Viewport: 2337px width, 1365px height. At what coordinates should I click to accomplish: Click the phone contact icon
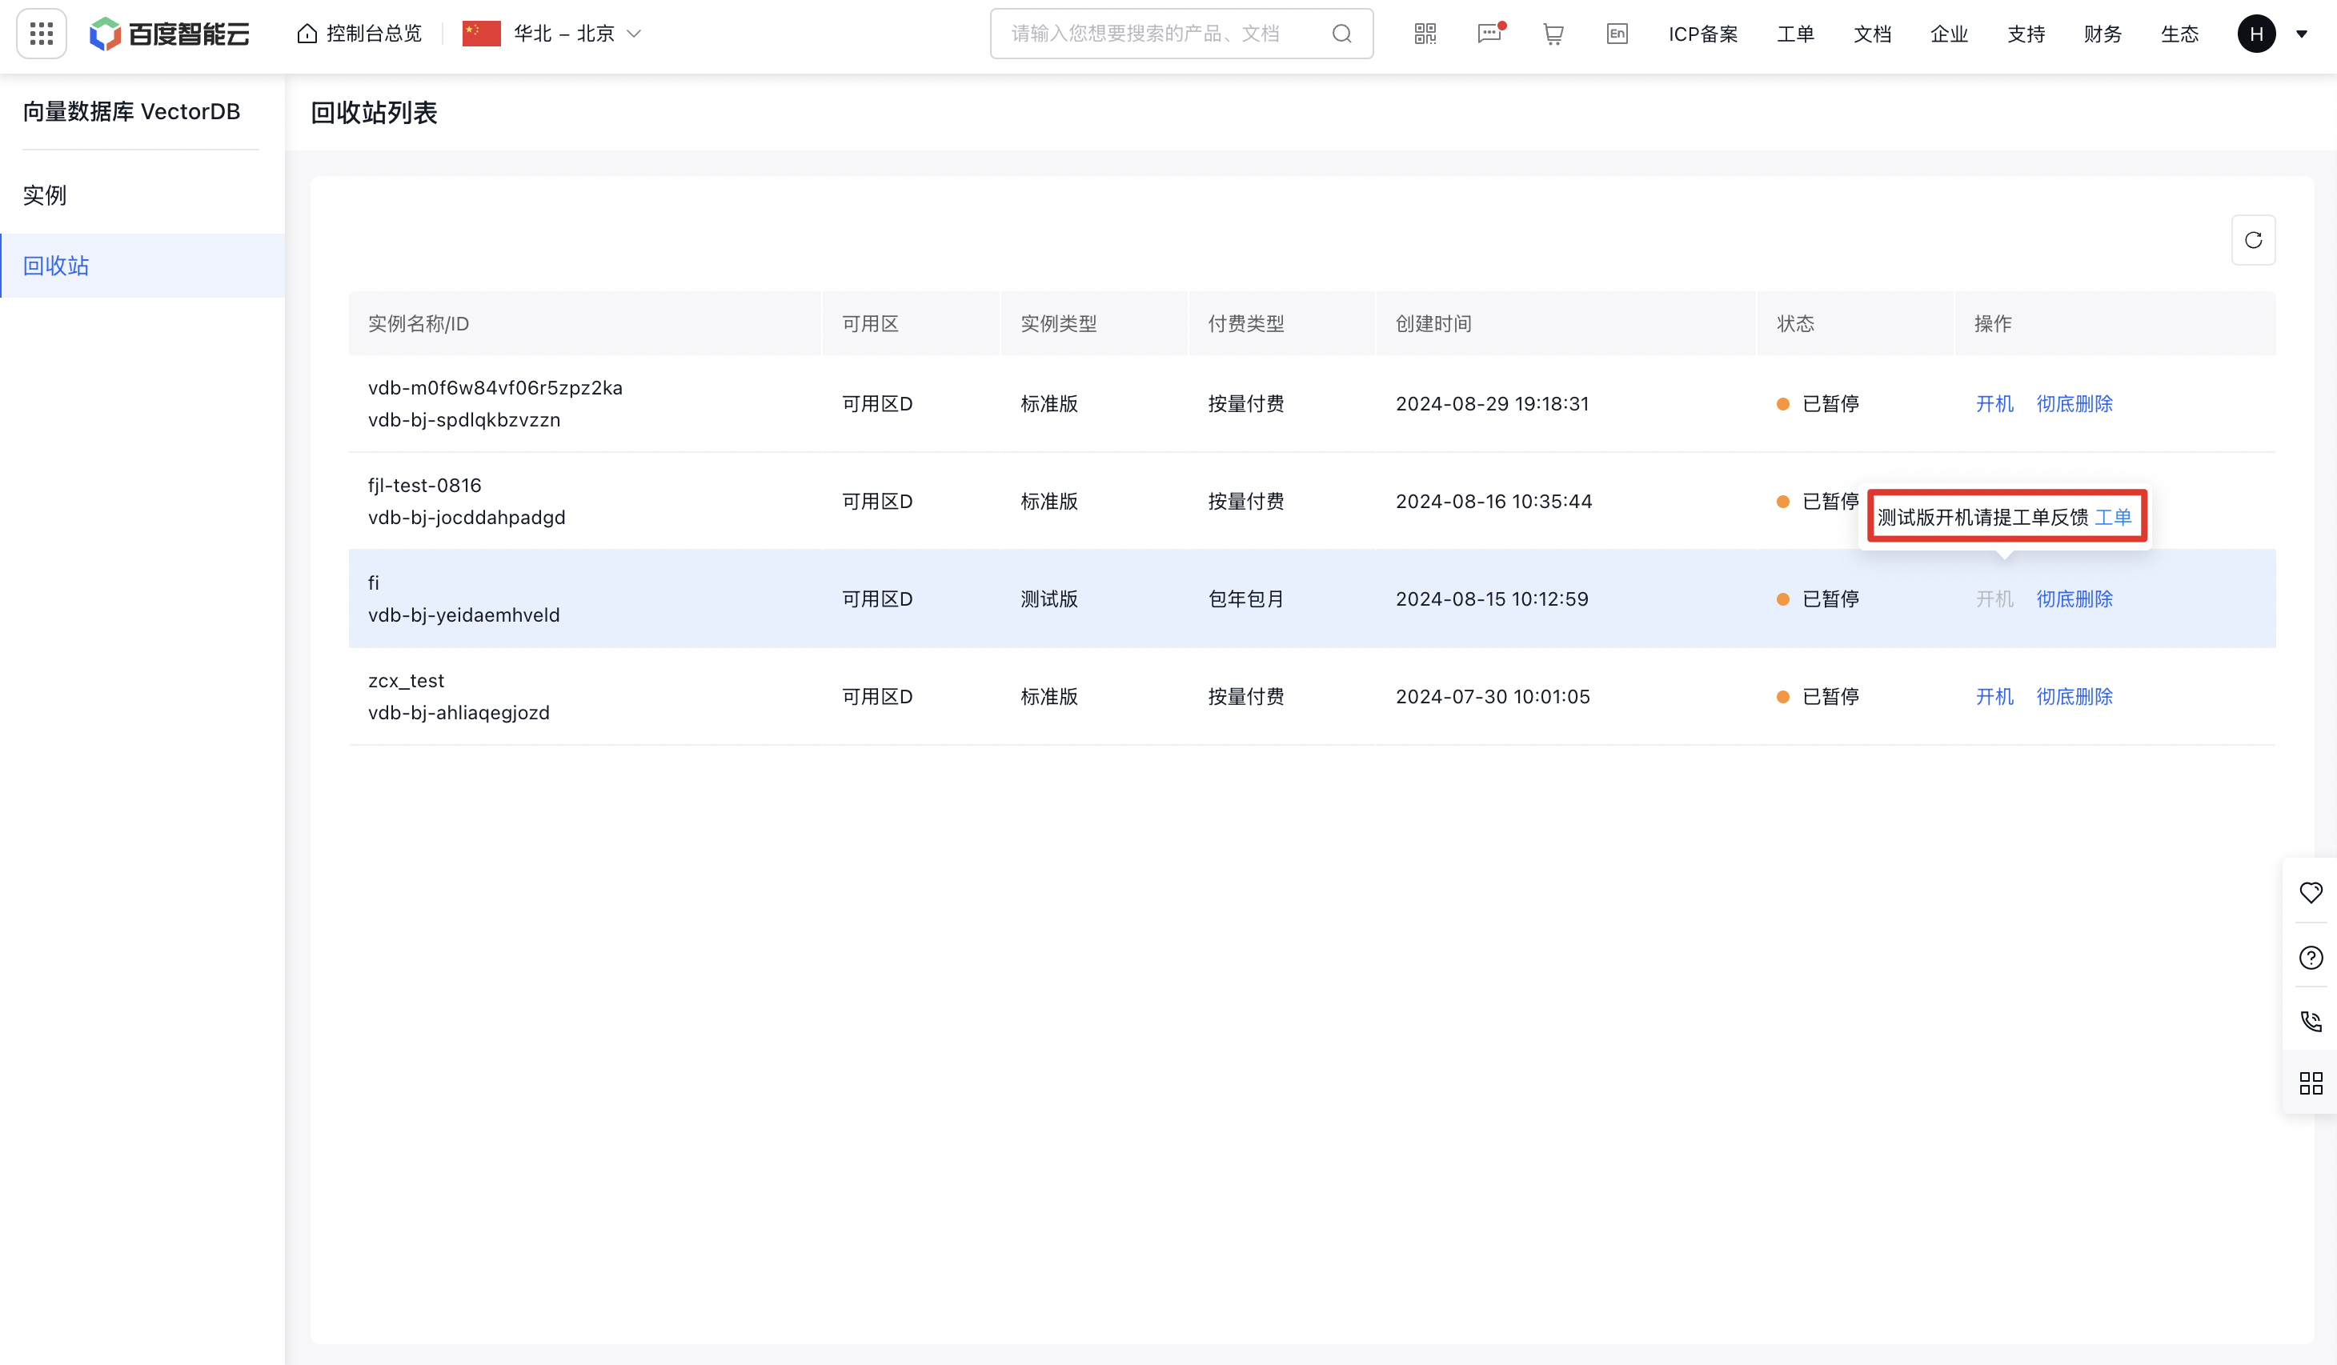2310,1021
